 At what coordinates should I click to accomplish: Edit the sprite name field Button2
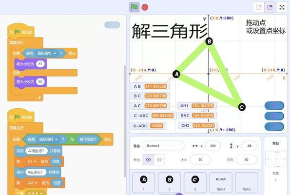point(164,146)
